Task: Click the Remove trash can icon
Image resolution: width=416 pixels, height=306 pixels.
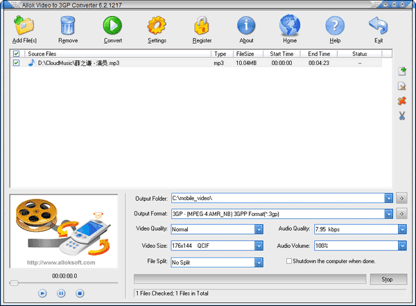Action: 68,26
